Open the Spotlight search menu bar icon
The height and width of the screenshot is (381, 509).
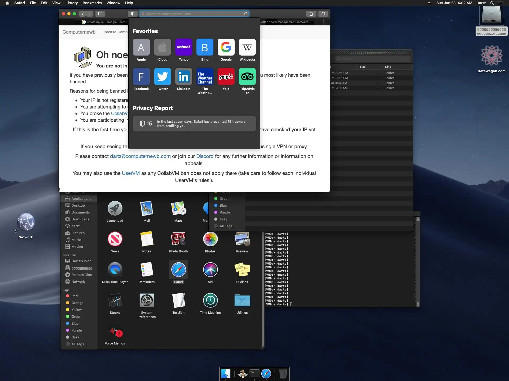click(492, 3)
